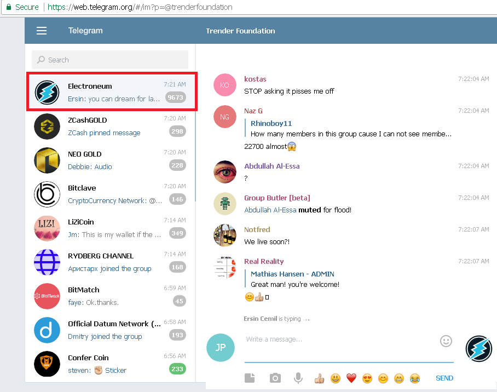Open Notfred sender name
This screenshot has width=497, height=392.
pyautogui.click(x=257, y=229)
